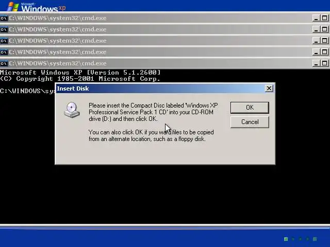Click the Insert Disk title bar text
The width and height of the screenshot is (330, 247).
click(x=73, y=89)
